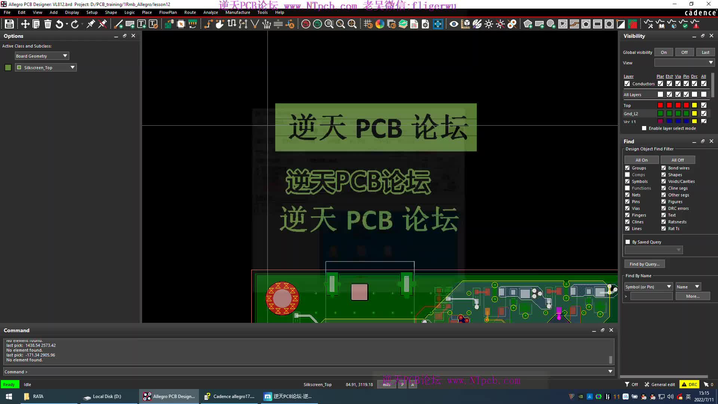Screen dimensions: 718x404
Task: Click the Undo arrow icon
Action: [59, 24]
